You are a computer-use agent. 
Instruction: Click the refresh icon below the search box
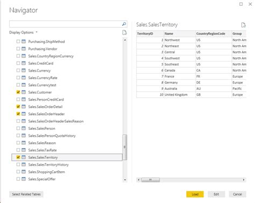124,32
